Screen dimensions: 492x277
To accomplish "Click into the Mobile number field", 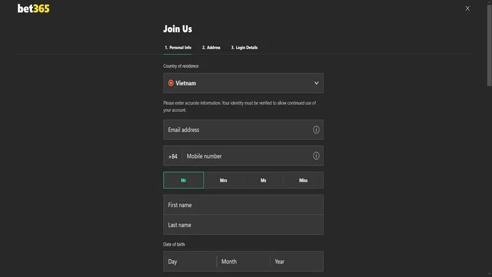I will point(246,156).
